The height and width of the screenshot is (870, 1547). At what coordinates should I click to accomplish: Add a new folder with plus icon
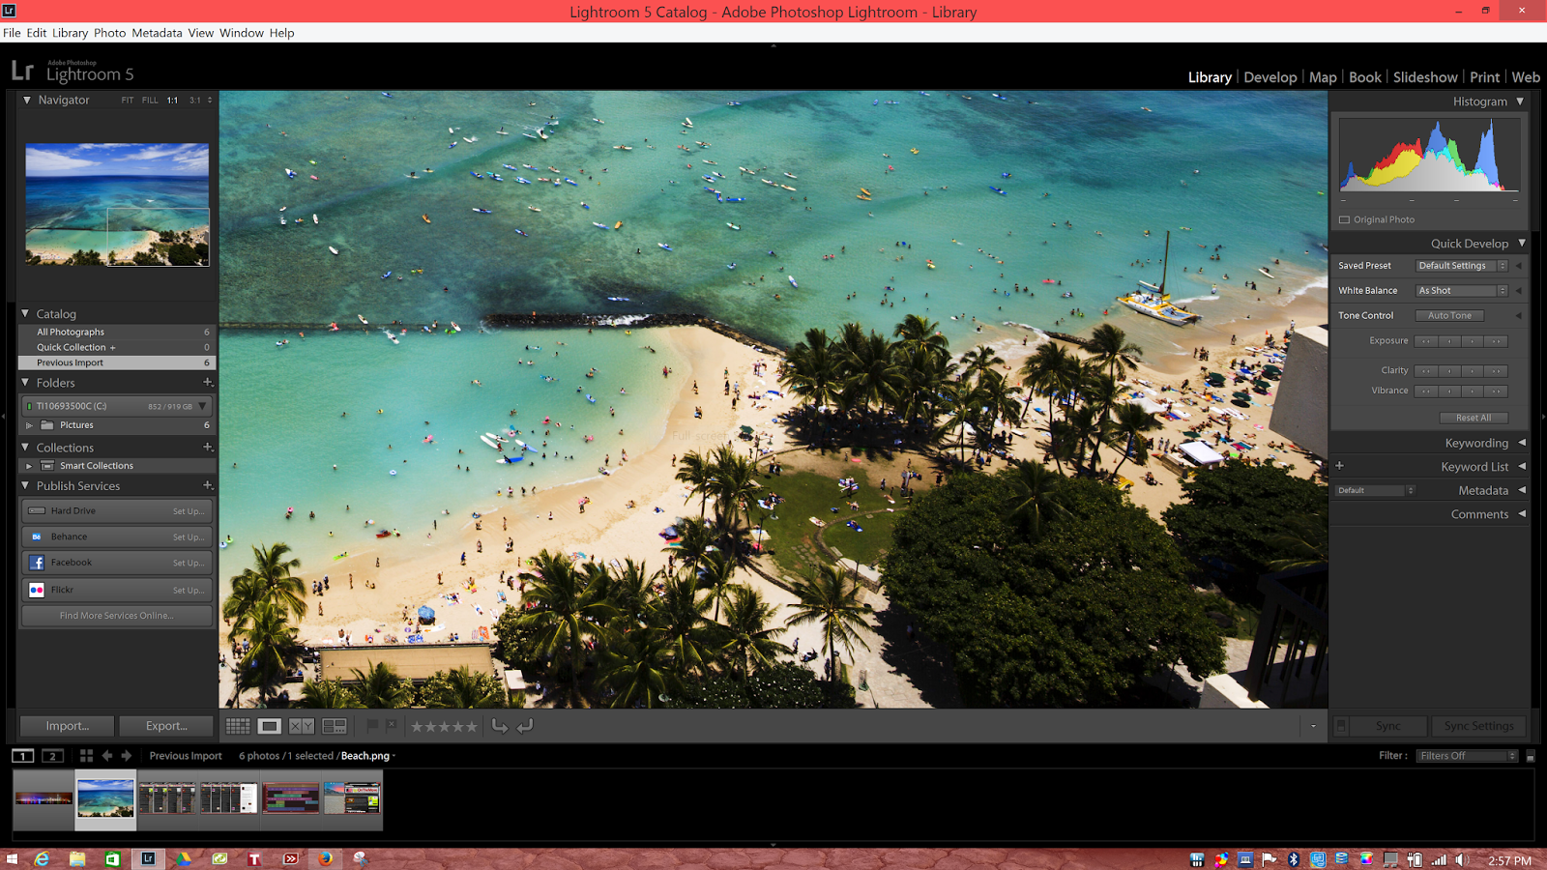pos(207,383)
